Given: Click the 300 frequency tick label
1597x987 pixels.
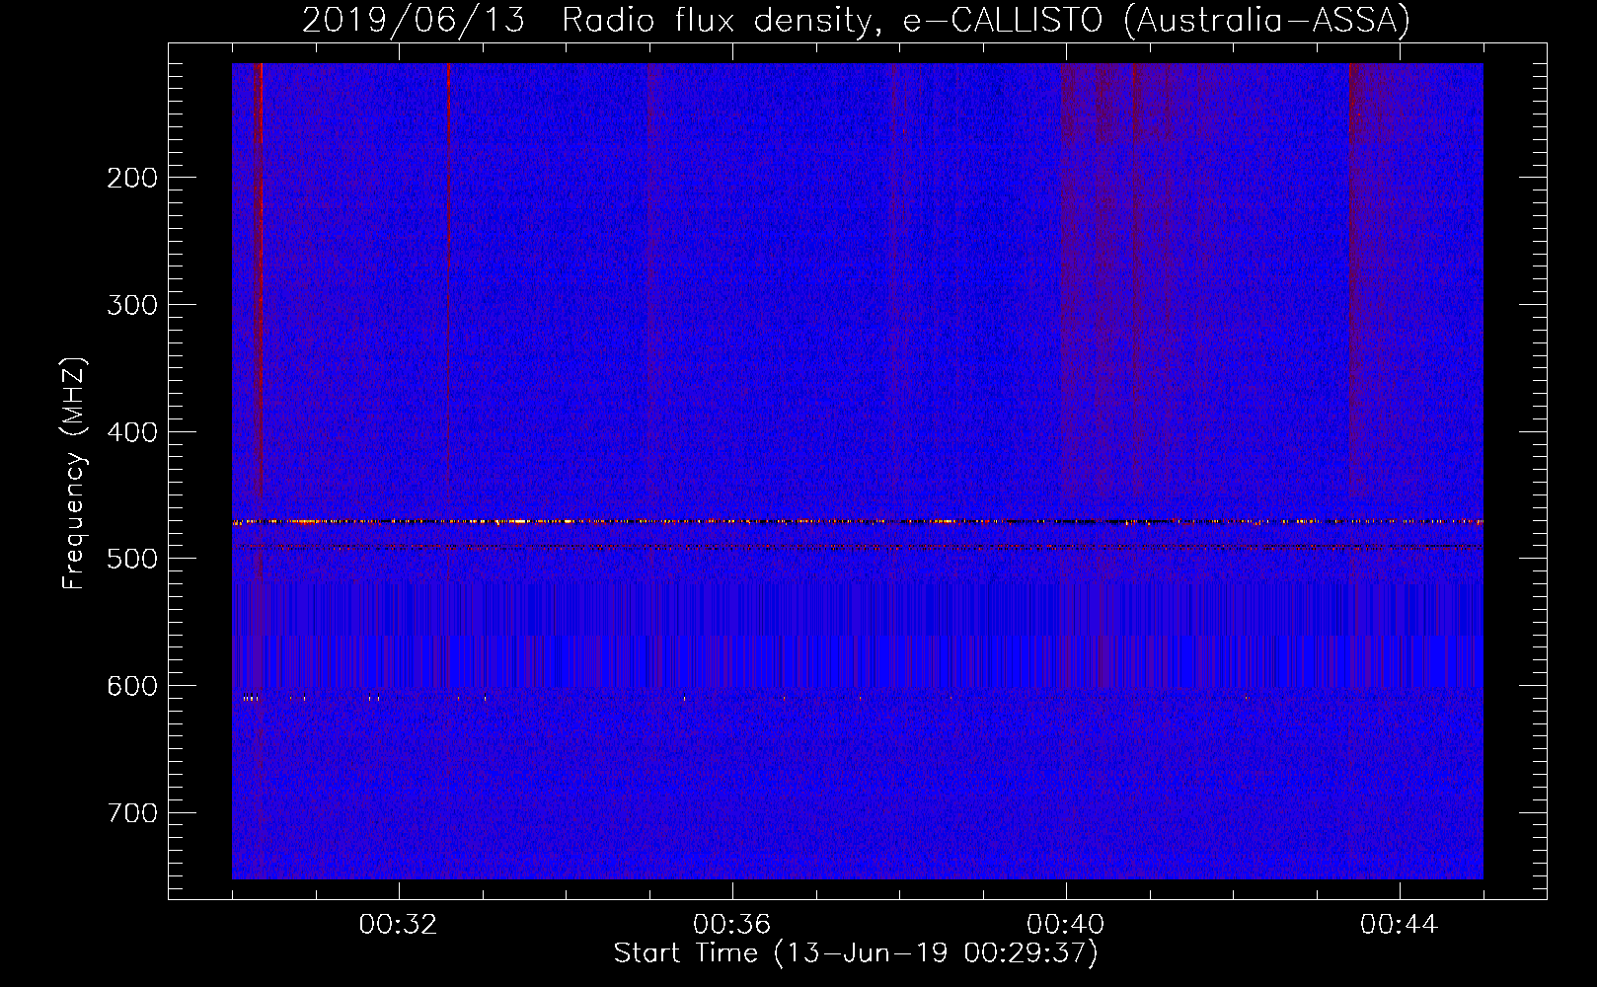Looking at the screenshot, I should 132,305.
